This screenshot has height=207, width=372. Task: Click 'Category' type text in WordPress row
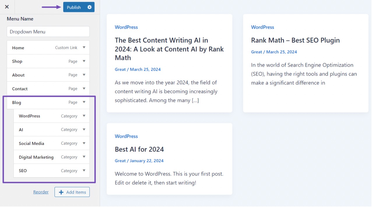pos(69,116)
